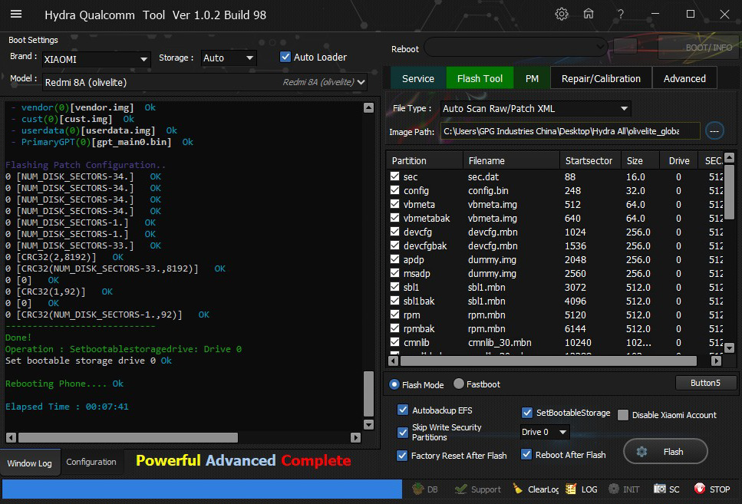
Task: Click the log vertical scrollbar thumb
Action: [368, 394]
